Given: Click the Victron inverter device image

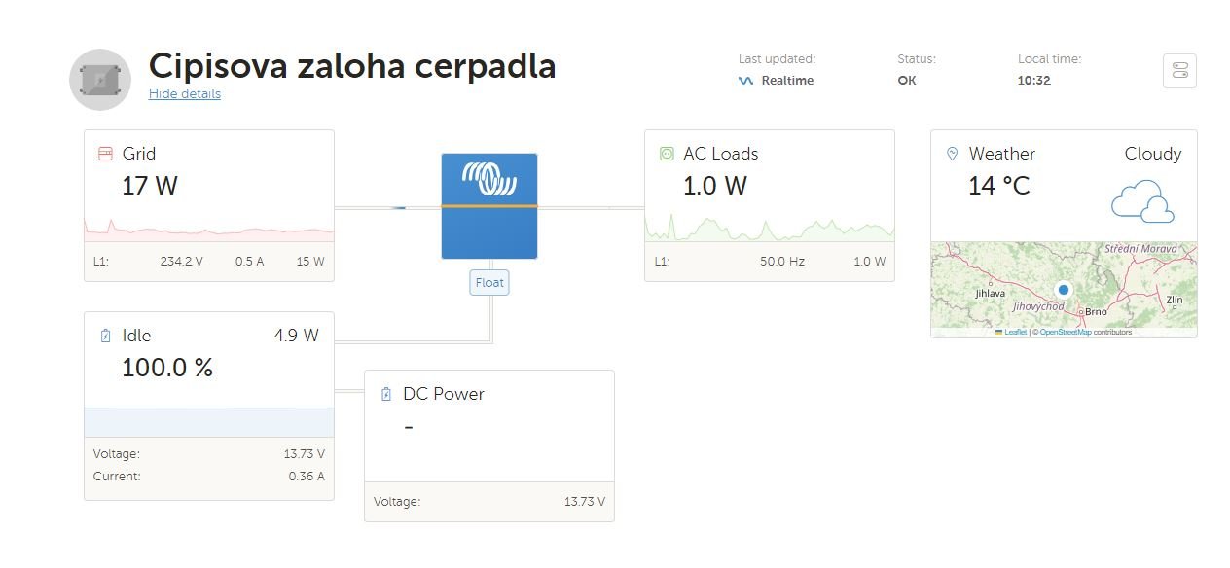Looking at the screenshot, I should click(488, 206).
